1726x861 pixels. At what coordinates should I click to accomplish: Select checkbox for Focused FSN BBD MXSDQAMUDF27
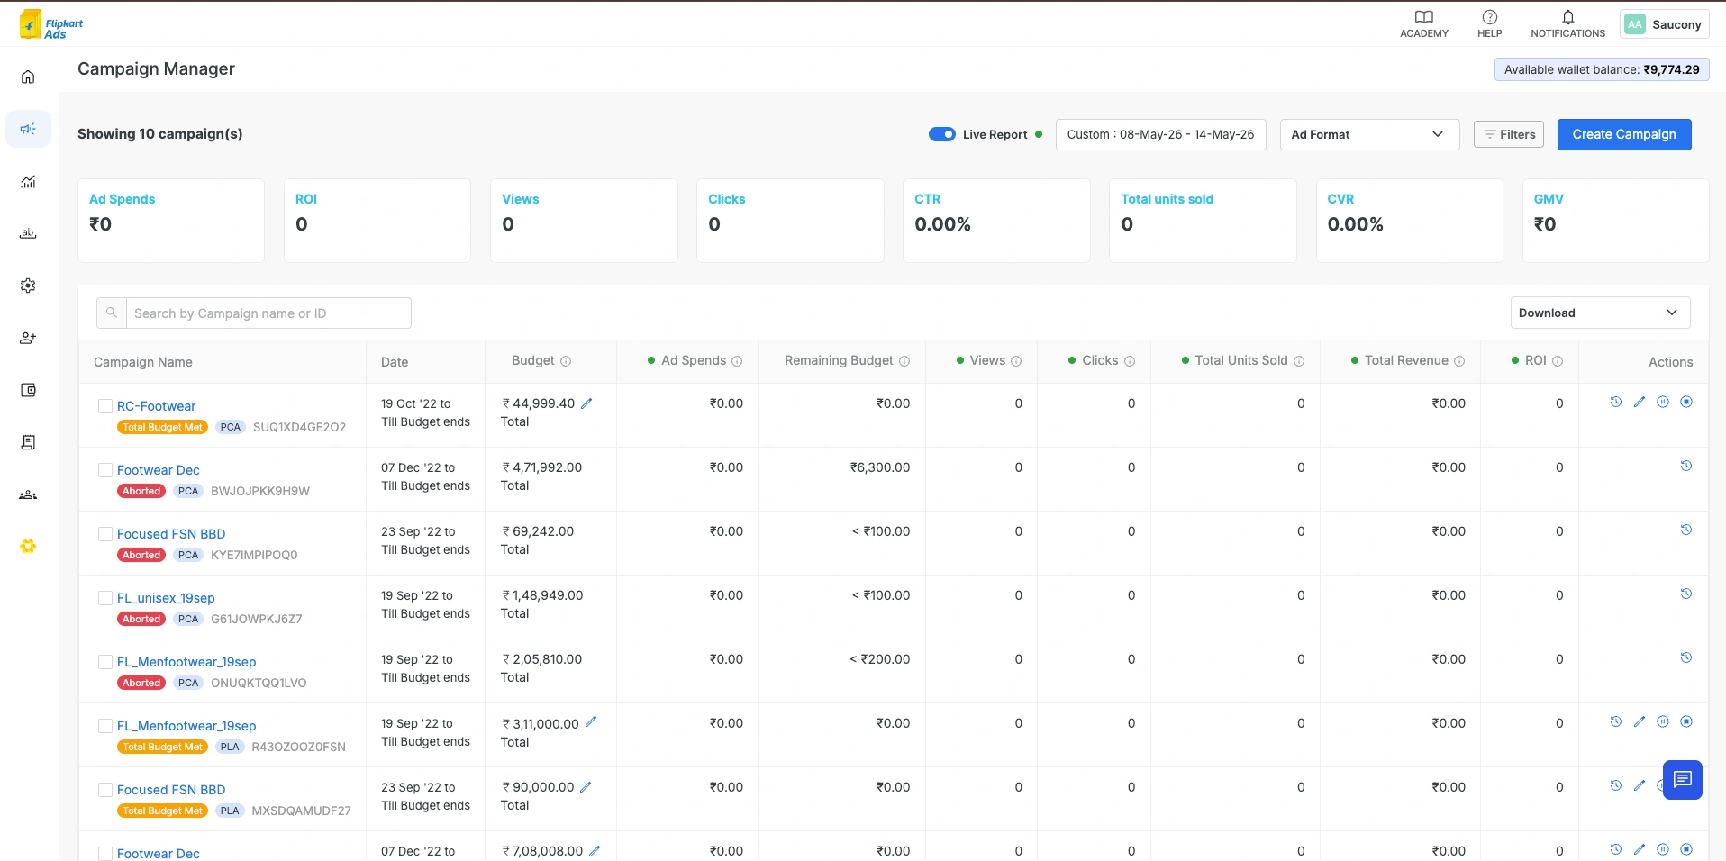(105, 790)
